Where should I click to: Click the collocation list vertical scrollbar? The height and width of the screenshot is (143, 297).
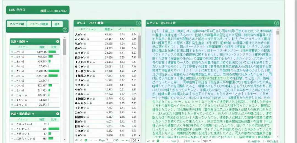140,85
